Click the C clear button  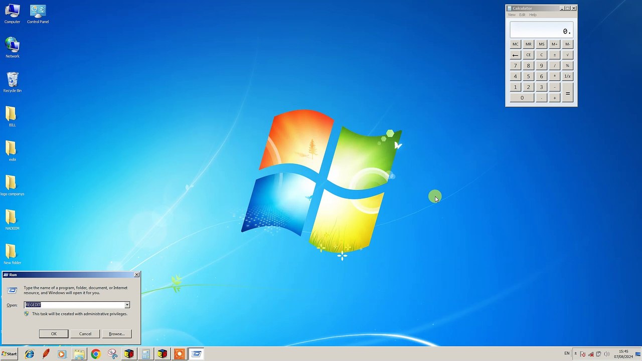pos(541,55)
